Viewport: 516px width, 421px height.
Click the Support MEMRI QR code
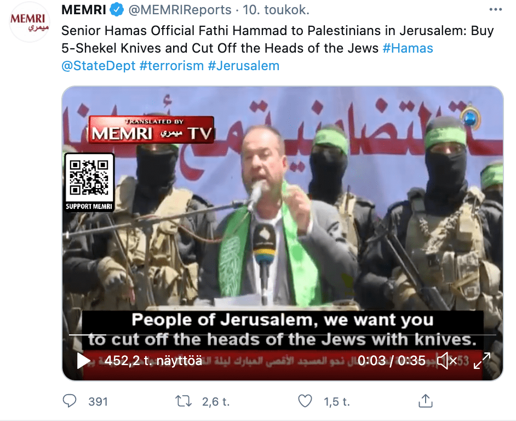coord(89,182)
